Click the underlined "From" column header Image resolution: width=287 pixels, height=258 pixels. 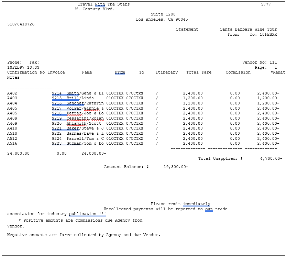(x=120, y=72)
